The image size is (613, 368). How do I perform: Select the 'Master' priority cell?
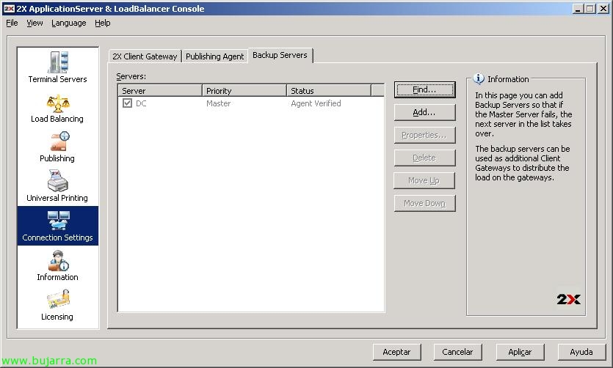pos(219,103)
